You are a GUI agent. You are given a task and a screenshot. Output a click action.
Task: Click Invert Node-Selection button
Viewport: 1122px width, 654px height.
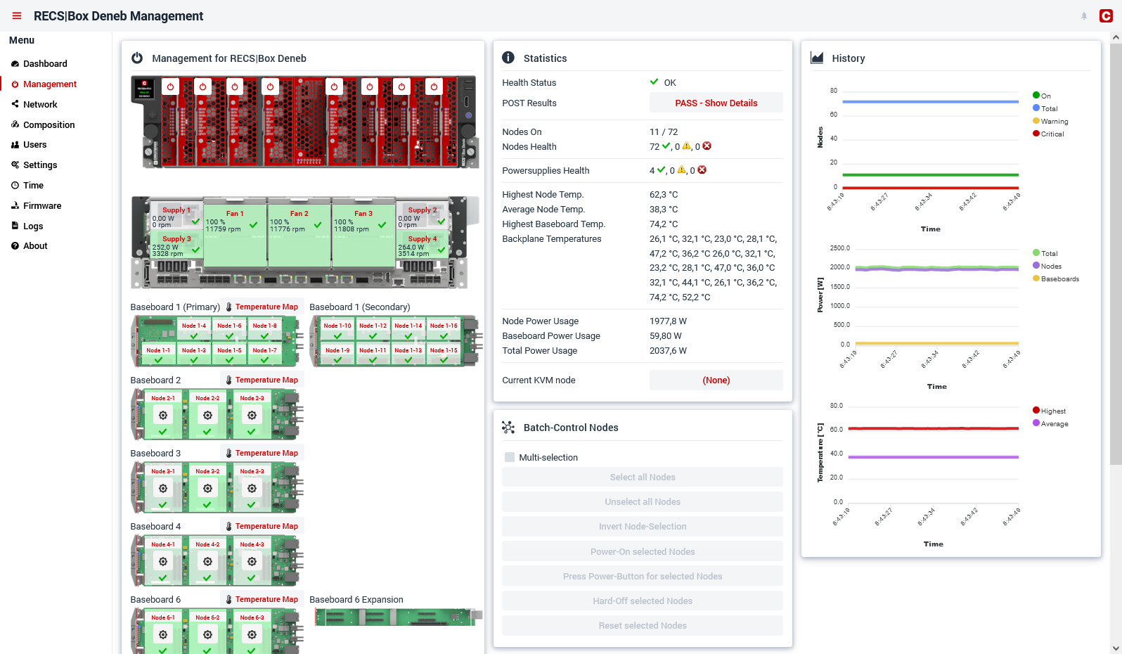point(643,526)
